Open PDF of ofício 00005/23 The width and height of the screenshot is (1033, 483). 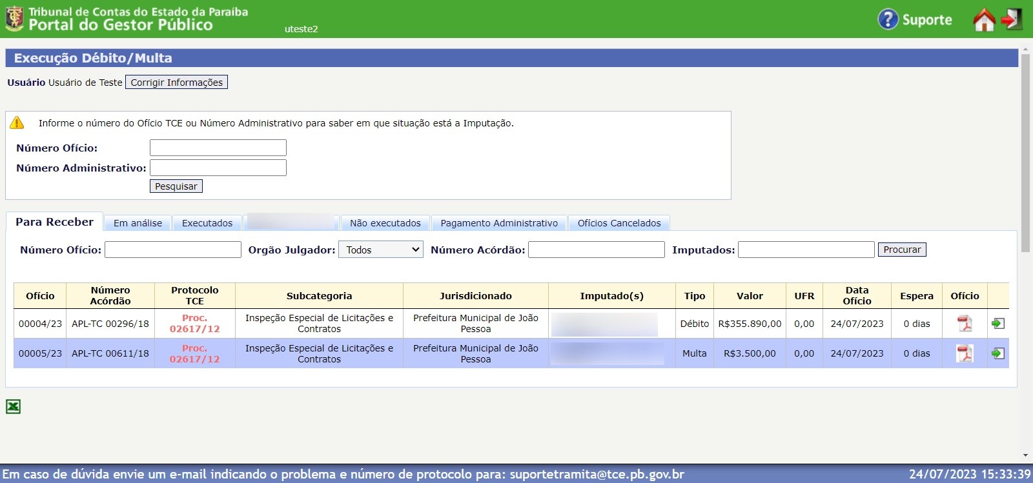[965, 353]
